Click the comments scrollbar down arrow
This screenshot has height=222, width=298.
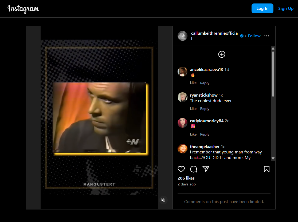click(x=273, y=158)
